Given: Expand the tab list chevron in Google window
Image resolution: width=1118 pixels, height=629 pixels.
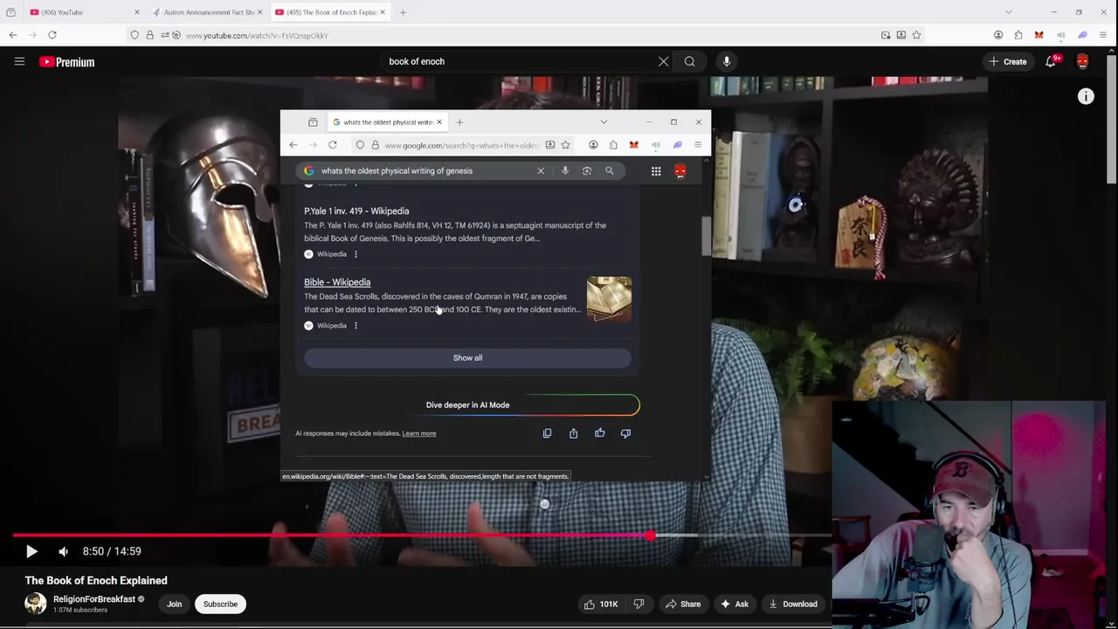Looking at the screenshot, I should [x=604, y=122].
